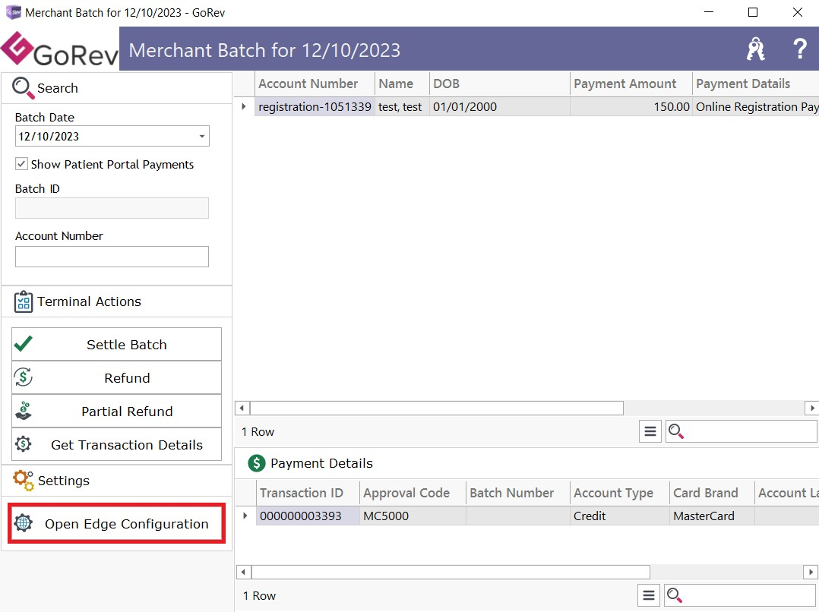Toggle Show Patient Portal Payments checkbox

pyautogui.click(x=21, y=164)
